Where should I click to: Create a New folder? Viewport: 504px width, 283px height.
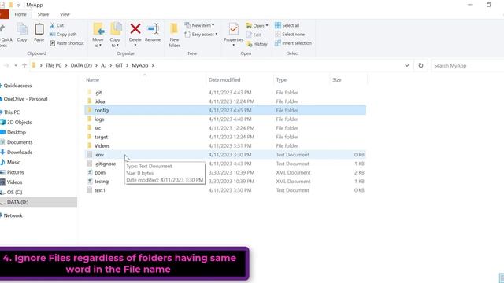[x=174, y=35]
